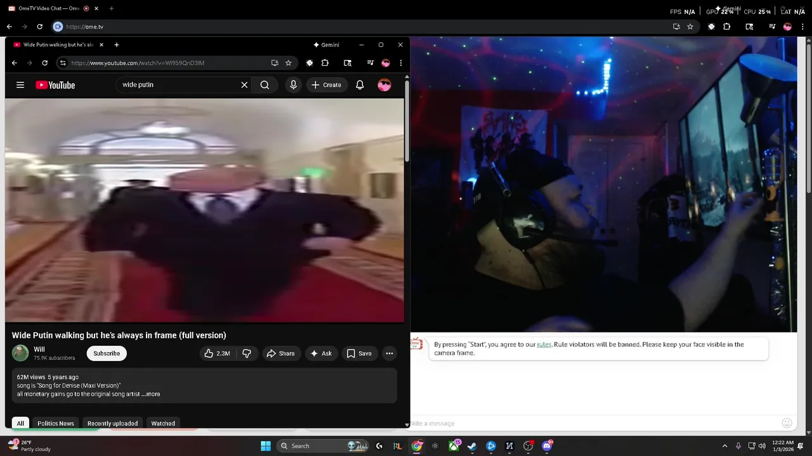This screenshot has width=812, height=456.
Task: Open taskbar volume control
Action: pyautogui.click(x=762, y=446)
